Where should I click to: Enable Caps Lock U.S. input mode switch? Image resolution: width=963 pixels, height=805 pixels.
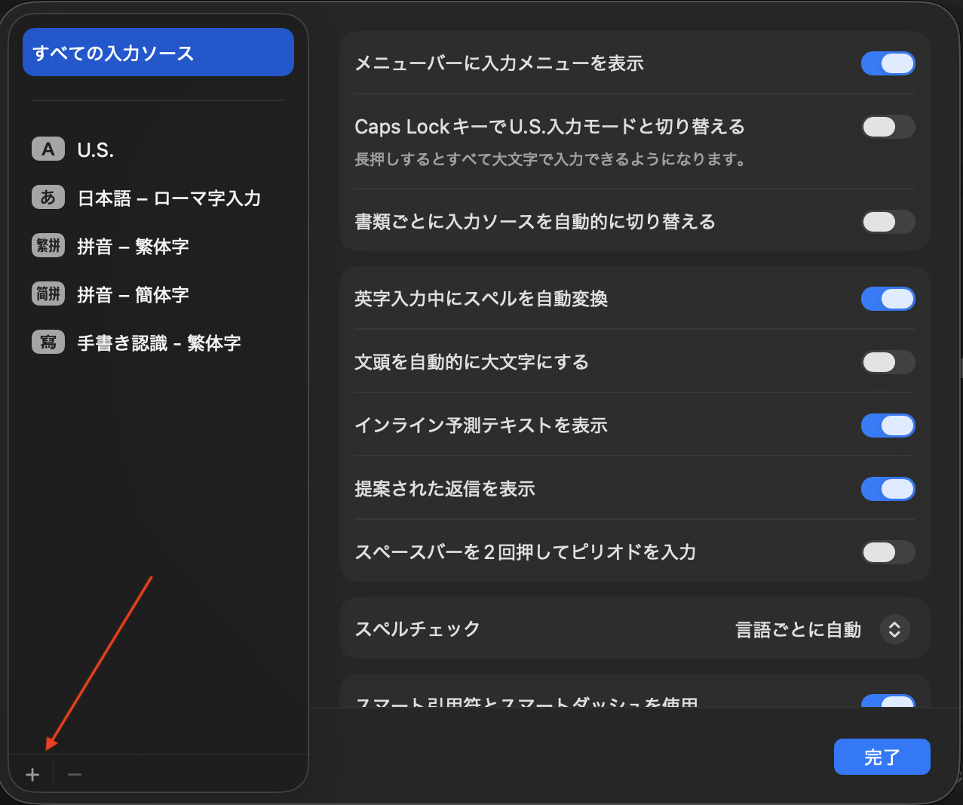point(888,127)
